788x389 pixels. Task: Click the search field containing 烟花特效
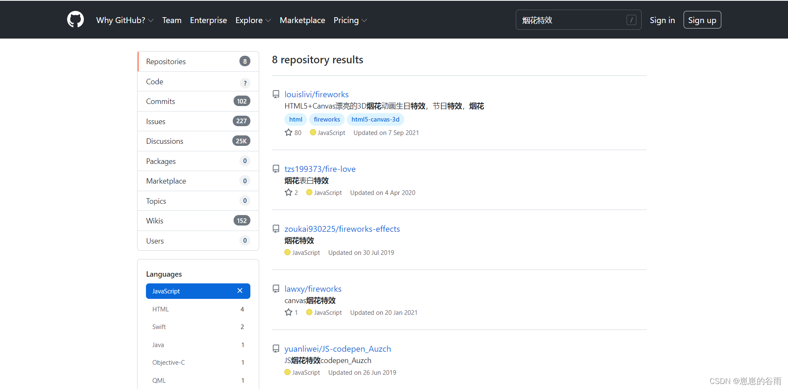[x=578, y=20]
